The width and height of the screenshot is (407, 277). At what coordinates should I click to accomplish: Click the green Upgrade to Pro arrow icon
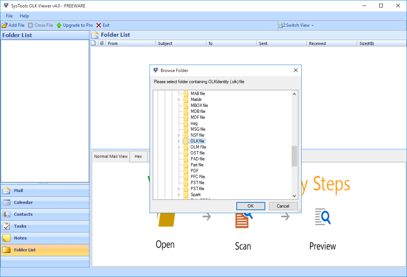pyautogui.click(x=59, y=25)
